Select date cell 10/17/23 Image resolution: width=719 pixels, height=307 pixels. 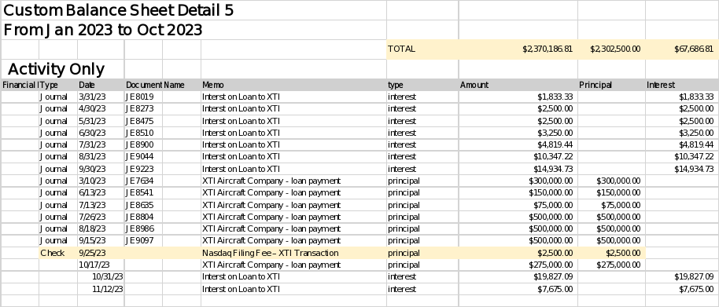101,265
